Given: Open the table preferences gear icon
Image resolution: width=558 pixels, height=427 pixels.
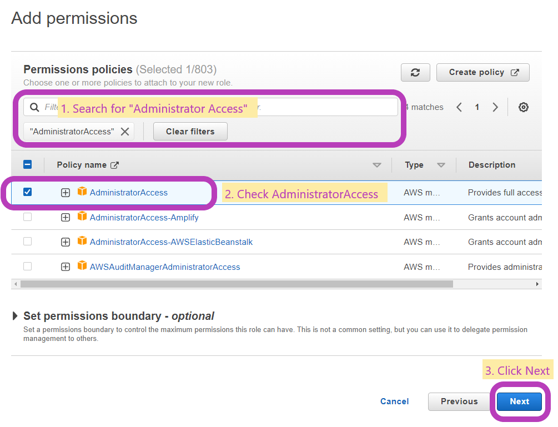Looking at the screenshot, I should pyautogui.click(x=523, y=107).
